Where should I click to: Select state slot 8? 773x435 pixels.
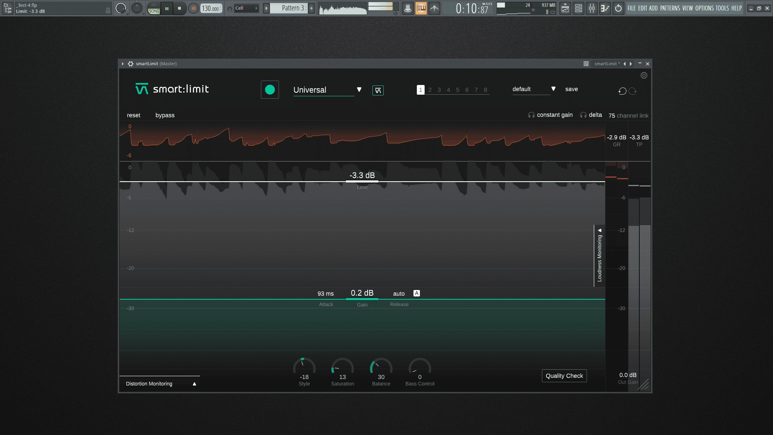click(486, 90)
